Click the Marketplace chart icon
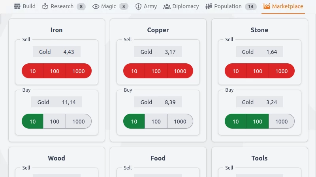This screenshot has width=316, height=177. coord(267,6)
